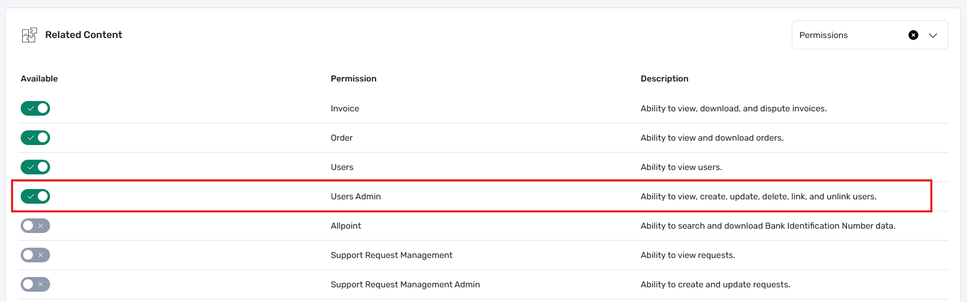Select the Order permission name
Viewport: 967px width, 302px height.
(342, 138)
